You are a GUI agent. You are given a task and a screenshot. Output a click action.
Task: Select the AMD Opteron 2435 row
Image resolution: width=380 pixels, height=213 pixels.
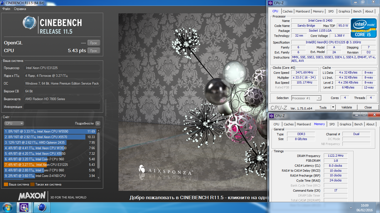tap(50, 143)
